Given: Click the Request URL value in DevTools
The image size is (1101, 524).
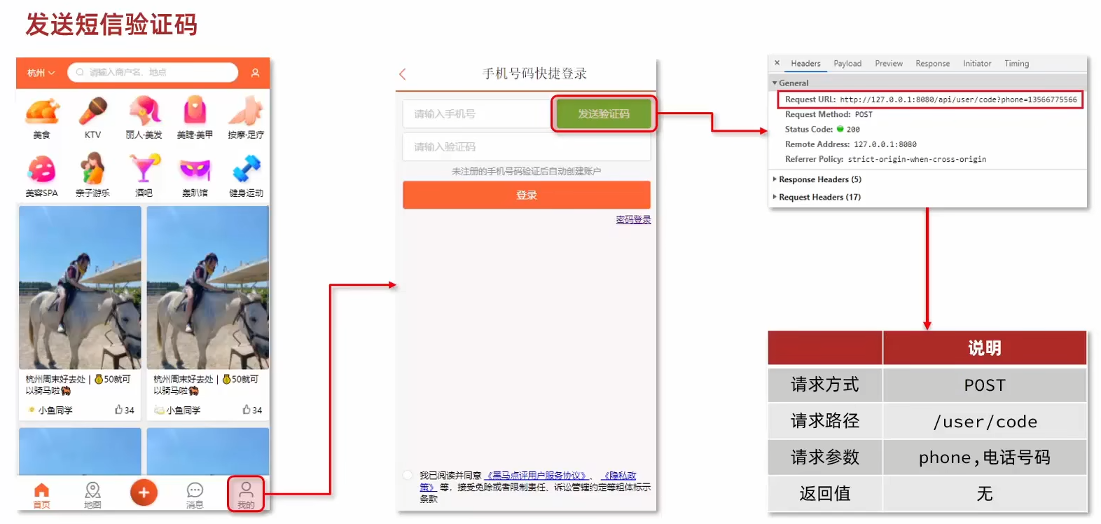Looking at the screenshot, I should 958,99.
